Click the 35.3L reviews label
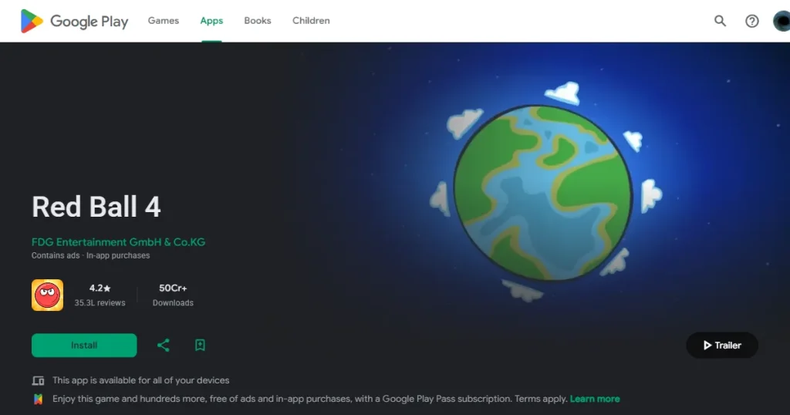 tap(100, 302)
